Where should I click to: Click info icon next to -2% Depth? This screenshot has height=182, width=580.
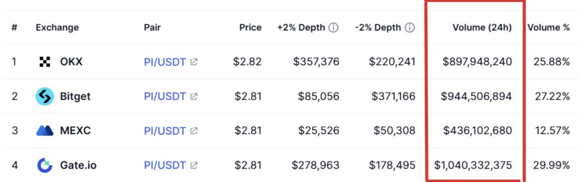pos(410,28)
